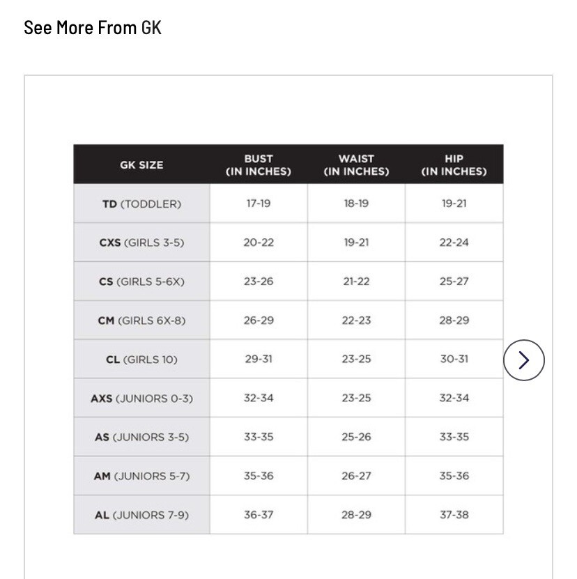This screenshot has width=577, height=579.
Task: Click the "See More From GK" heading
Action: (93, 28)
